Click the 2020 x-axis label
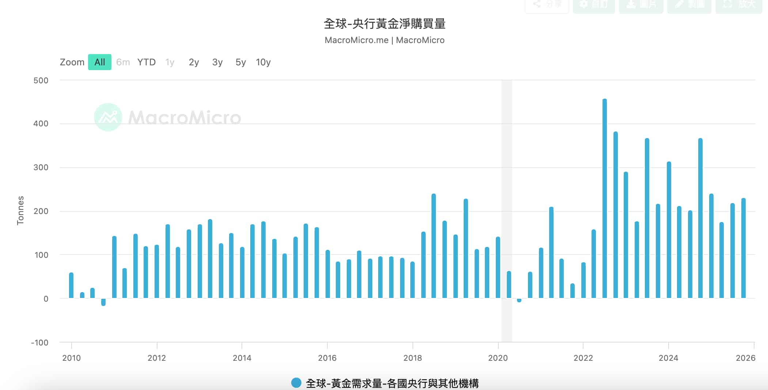The width and height of the screenshot is (768, 390). click(x=498, y=358)
